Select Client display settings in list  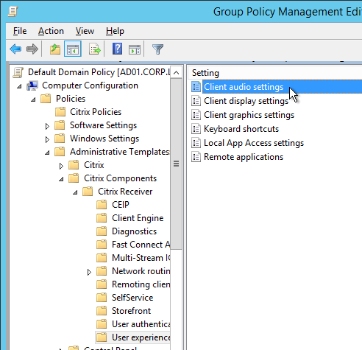tap(246, 101)
